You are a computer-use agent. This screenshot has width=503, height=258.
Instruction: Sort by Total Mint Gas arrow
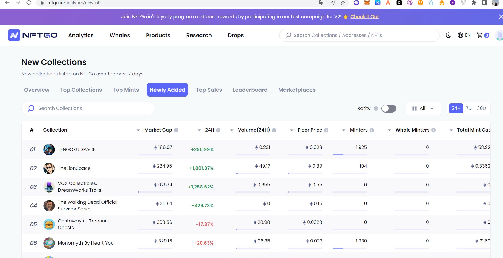tap(451, 130)
